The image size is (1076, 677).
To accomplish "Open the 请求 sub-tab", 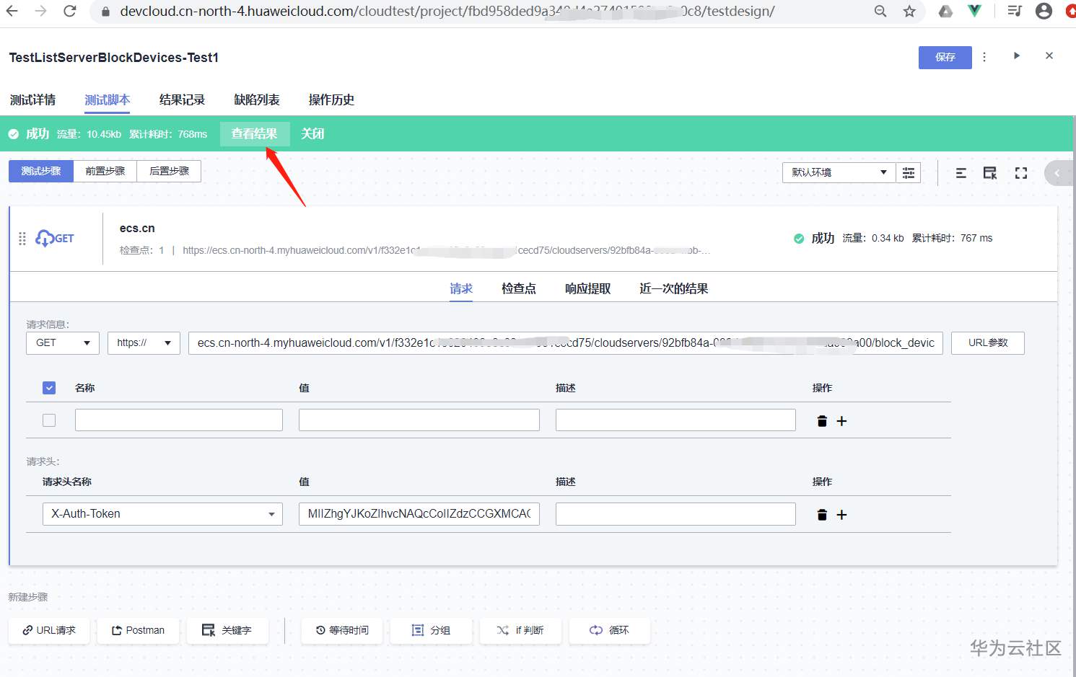I will pos(461,288).
